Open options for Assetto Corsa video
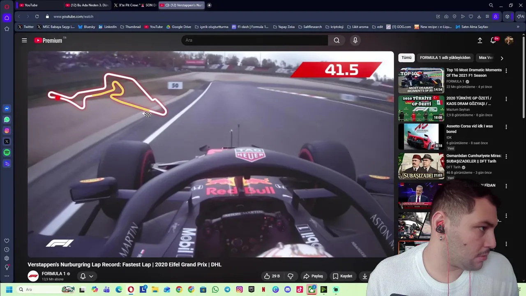This screenshot has height=296, width=526. tap(506, 127)
